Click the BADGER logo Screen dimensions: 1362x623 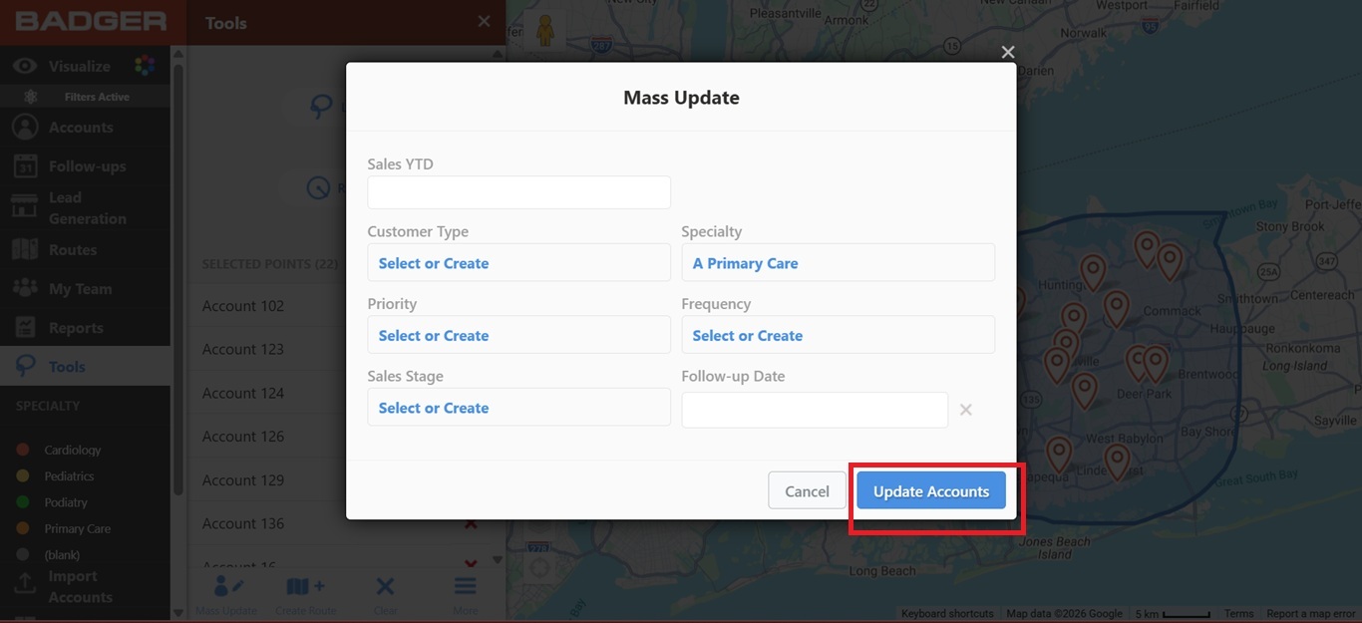[90, 21]
